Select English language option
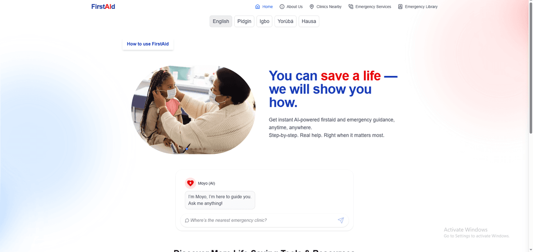Screen dimensions: 533x252 [221, 21]
